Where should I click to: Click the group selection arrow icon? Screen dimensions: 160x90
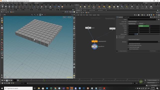(x=159, y=19)
